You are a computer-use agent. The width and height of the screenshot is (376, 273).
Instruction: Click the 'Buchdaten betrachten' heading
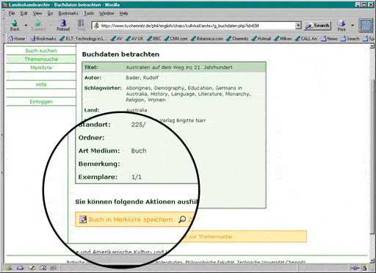click(x=120, y=54)
